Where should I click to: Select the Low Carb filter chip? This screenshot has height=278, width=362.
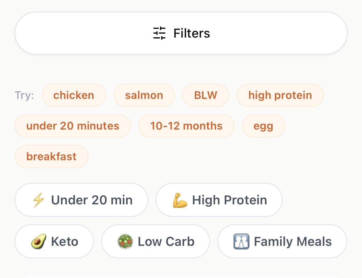[155, 241]
